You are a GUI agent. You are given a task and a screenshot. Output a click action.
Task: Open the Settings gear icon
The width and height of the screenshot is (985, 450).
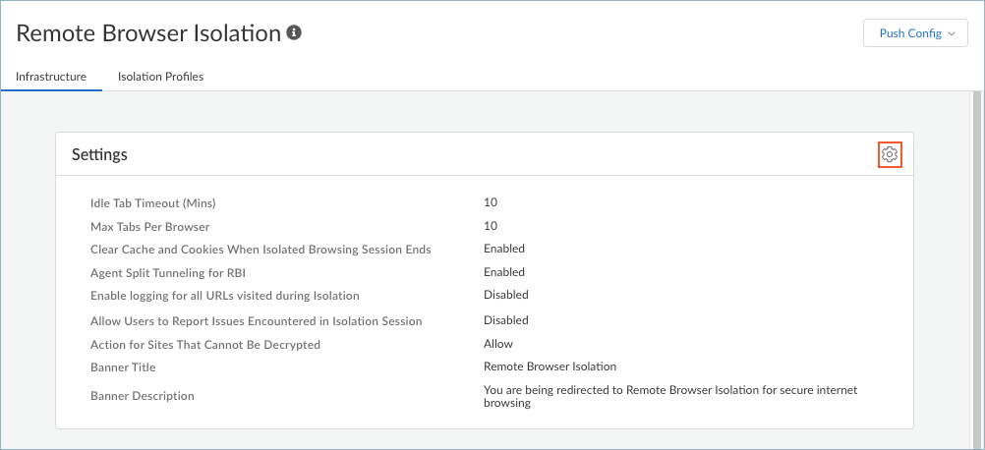click(890, 154)
